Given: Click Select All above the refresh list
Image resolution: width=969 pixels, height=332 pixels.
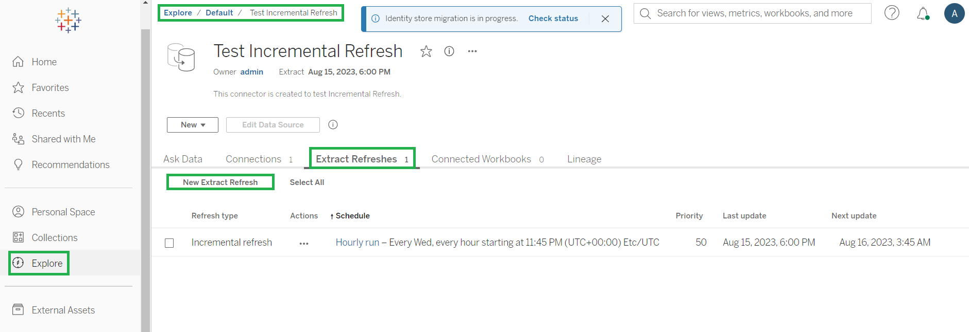Looking at the screenshot, I should 307,182.
